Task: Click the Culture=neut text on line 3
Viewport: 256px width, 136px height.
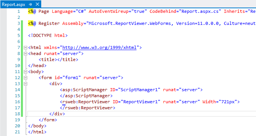Action: (x=240, y=23)
